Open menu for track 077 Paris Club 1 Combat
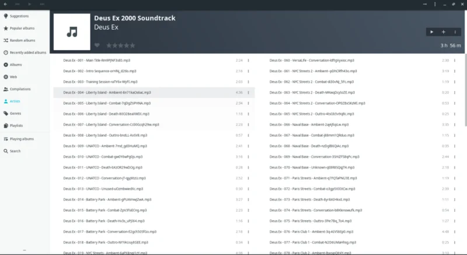The image size is (467, 255). click(455, 242)
